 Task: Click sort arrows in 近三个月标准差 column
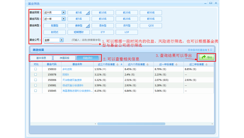pos(121,64)
